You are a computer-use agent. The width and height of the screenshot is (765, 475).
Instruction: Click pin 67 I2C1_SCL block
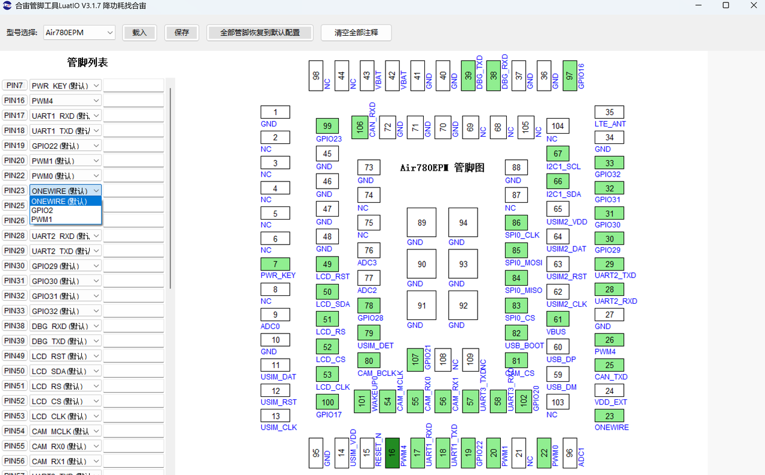[558, 154]
